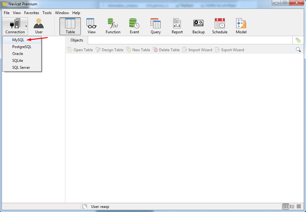The width and height of the screenshot is (306, 212).
Task: Click the Open Table button
Action: pos(80,50)
